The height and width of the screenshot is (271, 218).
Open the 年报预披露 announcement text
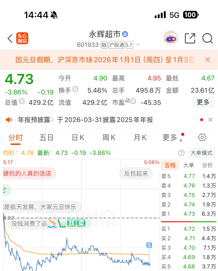[x=85, y=120]
